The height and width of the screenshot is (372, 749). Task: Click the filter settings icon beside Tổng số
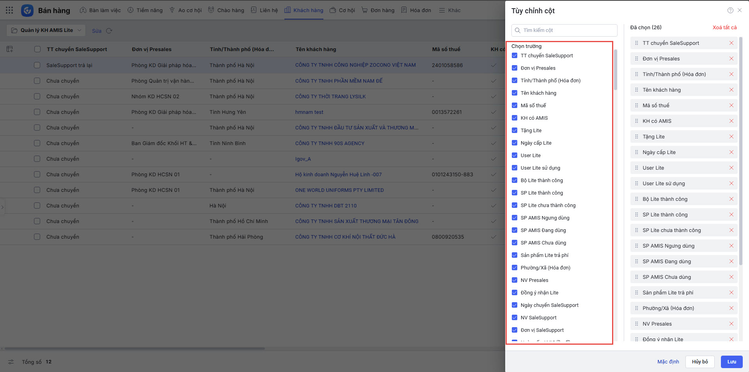point(11,362)
